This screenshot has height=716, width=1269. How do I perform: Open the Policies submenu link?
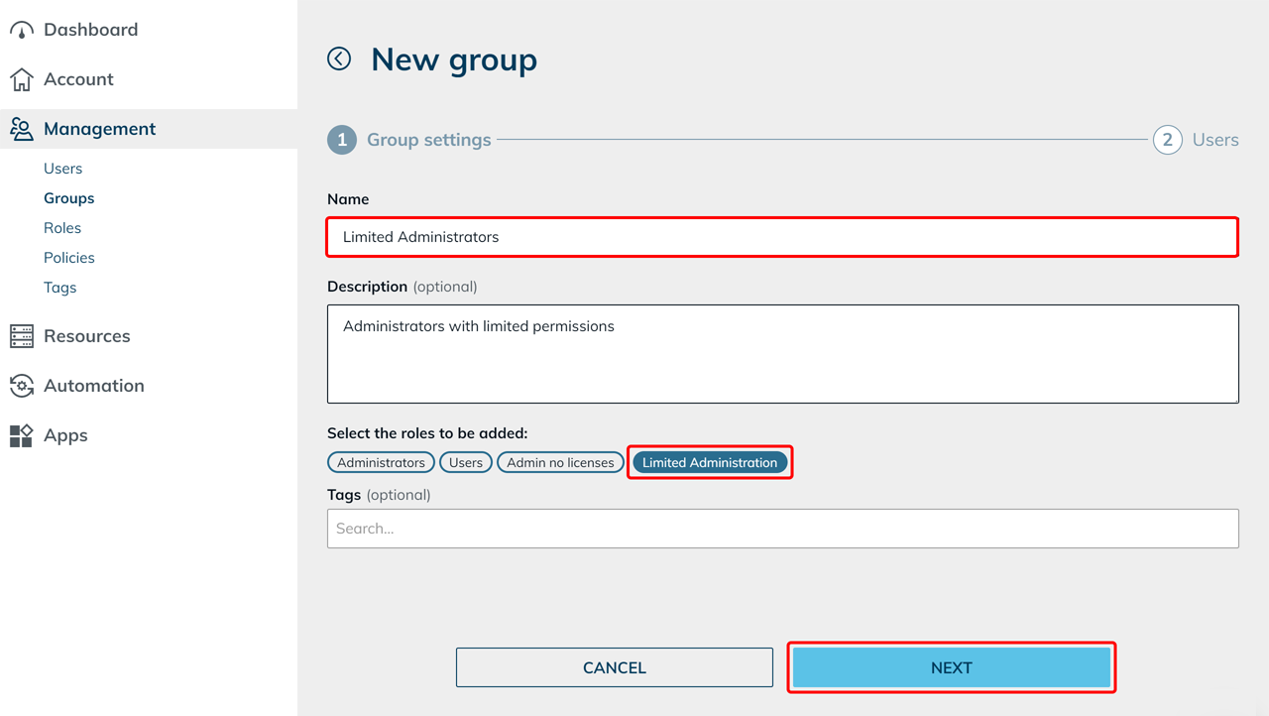(69, 258)
